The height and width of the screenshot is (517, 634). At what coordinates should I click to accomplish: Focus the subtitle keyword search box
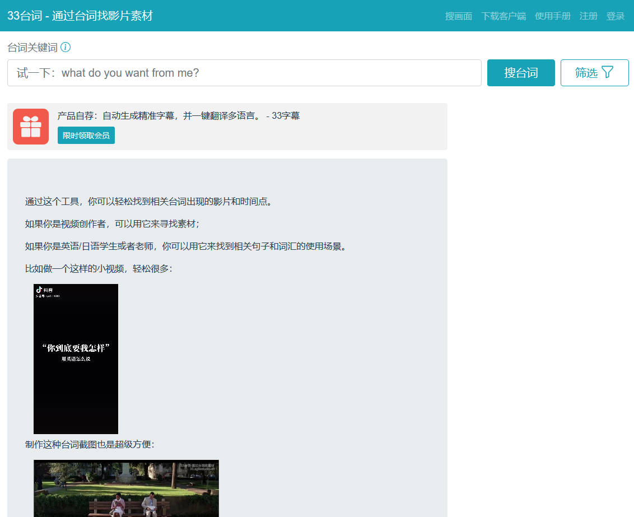pyautogui.click(x=244, y=73)
